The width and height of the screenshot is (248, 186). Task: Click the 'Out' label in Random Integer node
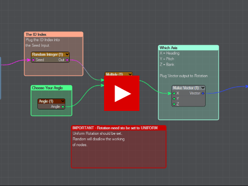[x=61, y=60]
